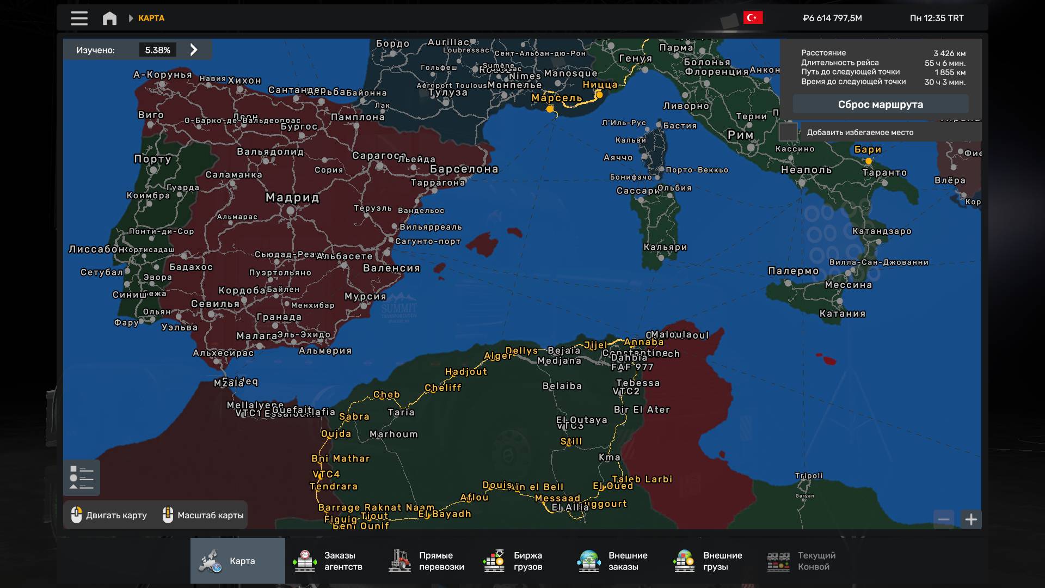Click the home icon in the breadcrumb
The height and width of the screenshot is (588, 1045).
point(109,19)
